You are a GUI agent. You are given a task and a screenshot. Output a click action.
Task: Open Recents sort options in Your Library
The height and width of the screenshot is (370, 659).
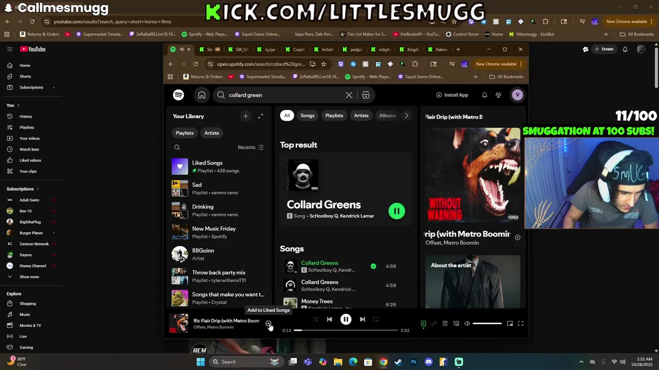click(x=251, y=147)
